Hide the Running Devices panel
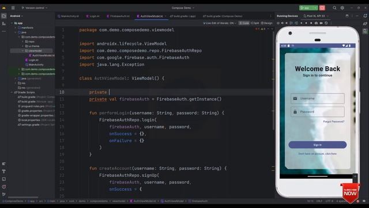Viewport: 369px width, 208px height. [357, 16]
